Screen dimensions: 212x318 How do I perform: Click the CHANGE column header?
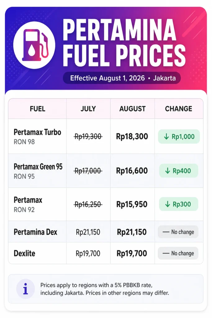click(x=178, y=109)
